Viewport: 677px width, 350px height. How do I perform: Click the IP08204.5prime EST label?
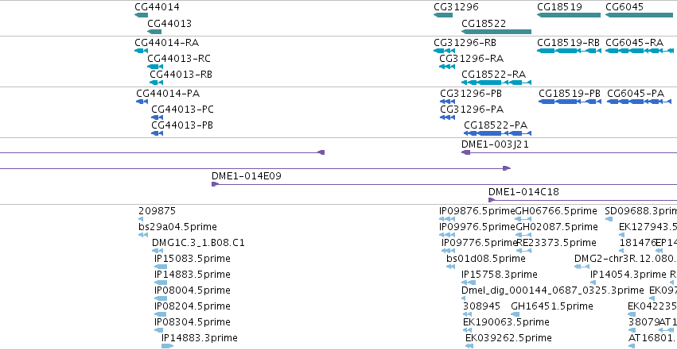(193, 306)
